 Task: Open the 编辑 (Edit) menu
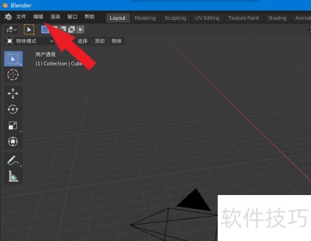pyautogui.click(x=38, y=17)
